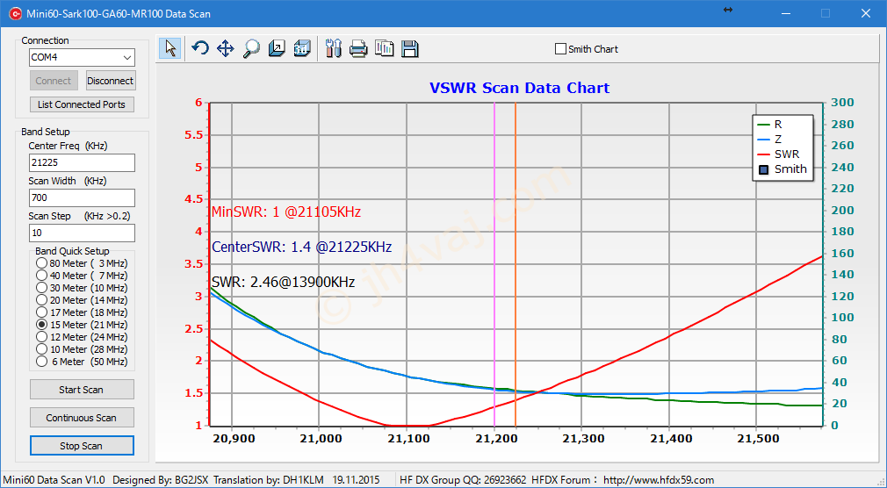Click the greyed Connect button
Viewport: 887px width, 488px height.
point(54,81)
